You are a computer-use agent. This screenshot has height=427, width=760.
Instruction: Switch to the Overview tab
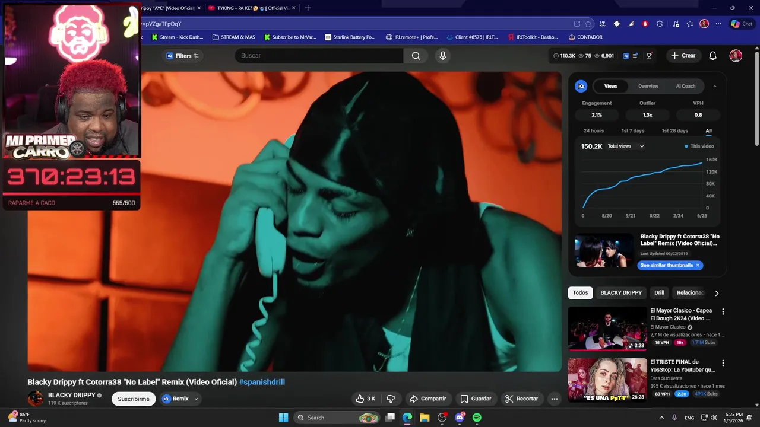coord(648,86)
